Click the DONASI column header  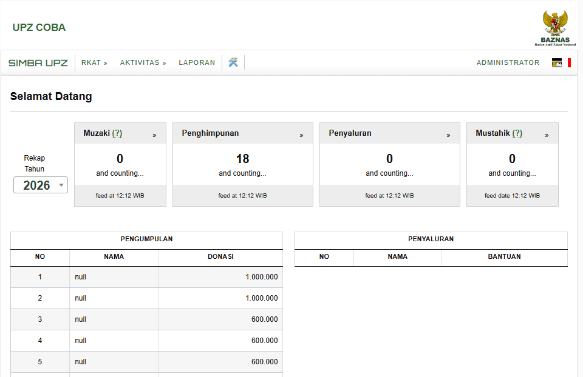pos(220,256)
